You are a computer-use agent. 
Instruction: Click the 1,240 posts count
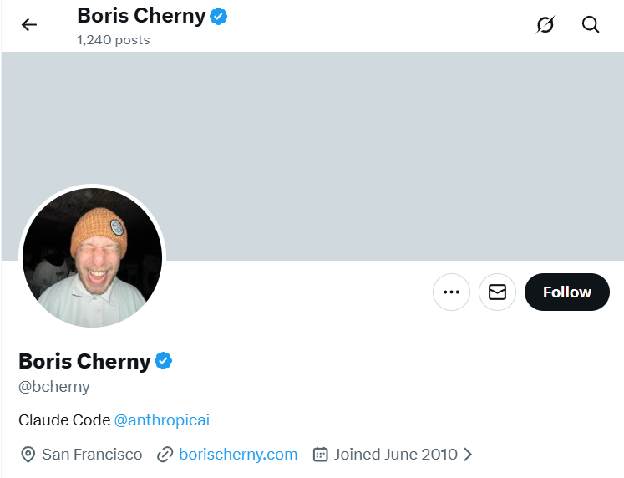(114, 39)
